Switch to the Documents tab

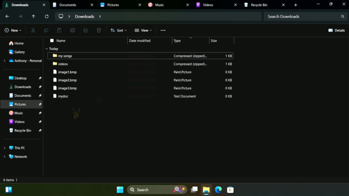(x=68, y=5)
